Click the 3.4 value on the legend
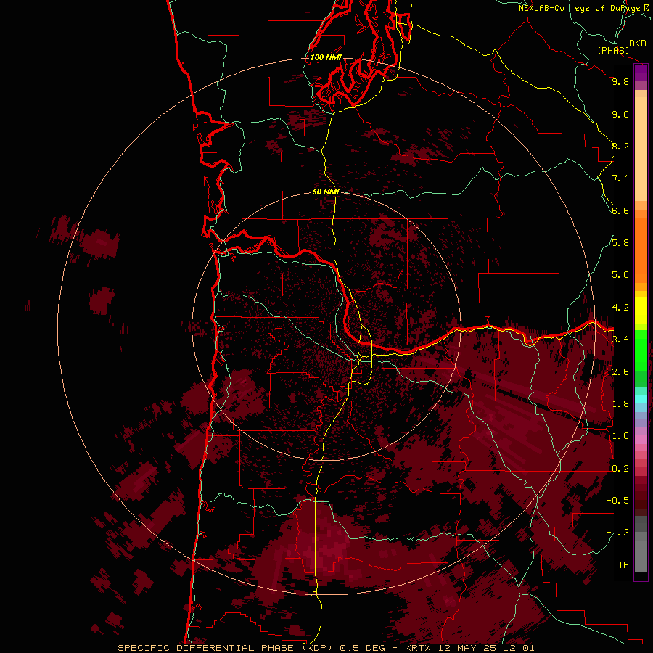653x653 pixels. 620,340
